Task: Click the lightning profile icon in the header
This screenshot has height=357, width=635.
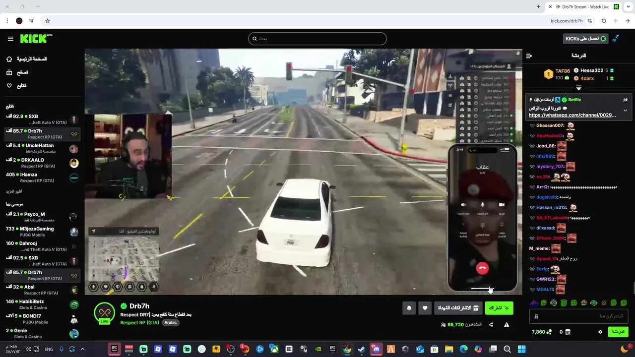Action: [x=616, y=39]
